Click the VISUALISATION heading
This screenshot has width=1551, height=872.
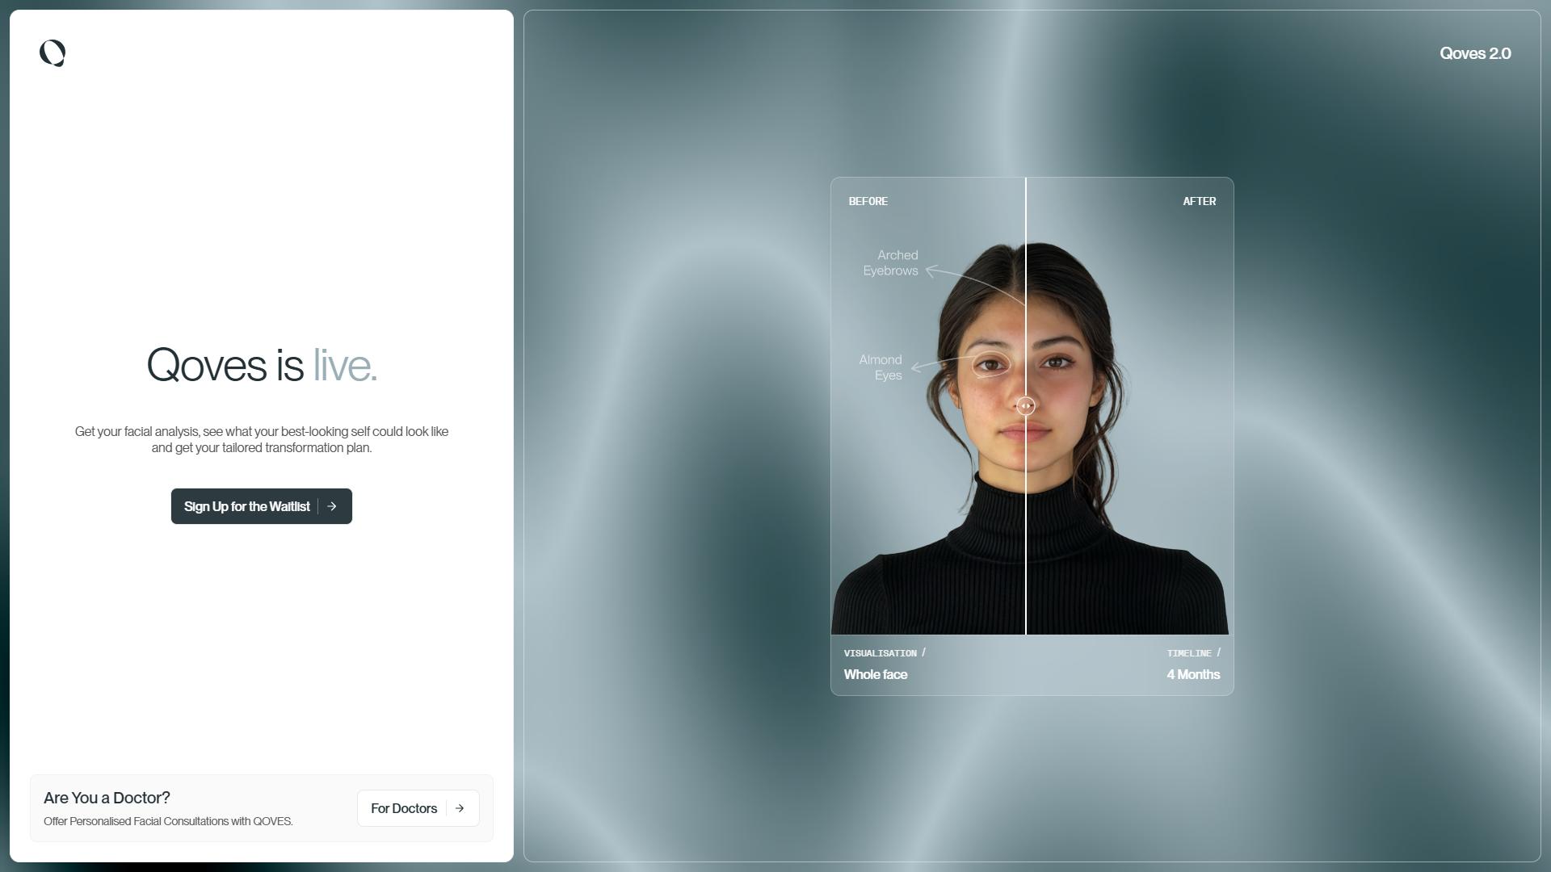pos(881,653)
